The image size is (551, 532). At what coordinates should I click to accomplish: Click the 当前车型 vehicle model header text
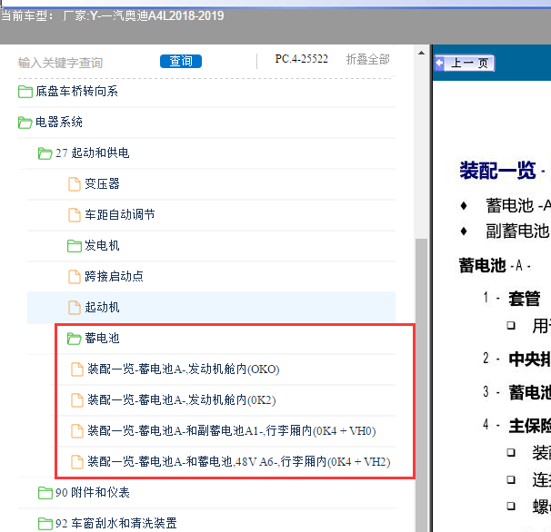tap(113, 15)
